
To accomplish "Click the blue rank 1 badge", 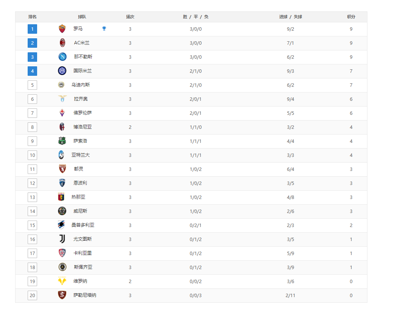I will [x=33, y=29].
